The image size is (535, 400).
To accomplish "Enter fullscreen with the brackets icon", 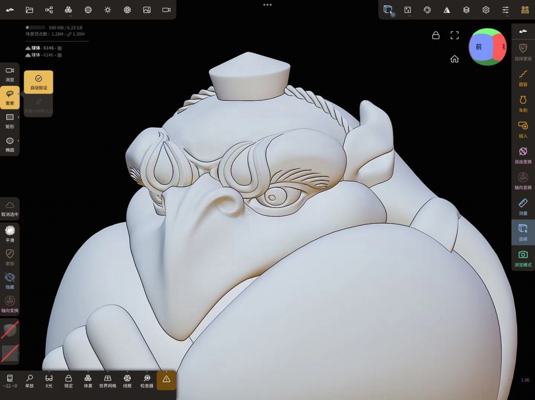I will 455,35.
